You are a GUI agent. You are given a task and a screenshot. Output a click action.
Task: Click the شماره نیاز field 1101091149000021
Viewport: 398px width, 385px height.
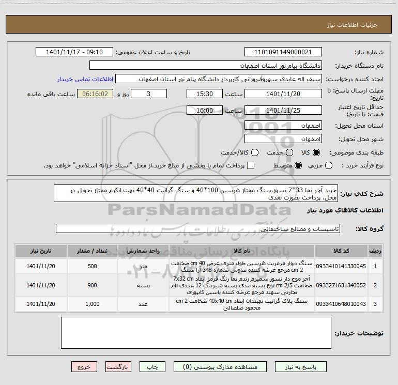pyautogui.click(x=283, y=52)
